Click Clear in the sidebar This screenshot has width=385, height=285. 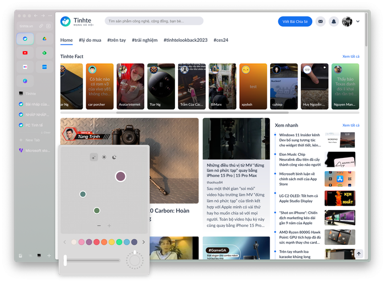click(46, 133)
